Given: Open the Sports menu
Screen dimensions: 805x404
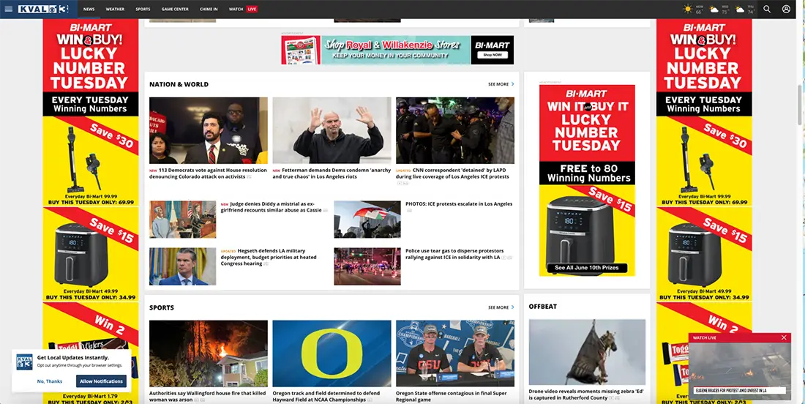Looking at the screenshot, I should pos(143,10).
